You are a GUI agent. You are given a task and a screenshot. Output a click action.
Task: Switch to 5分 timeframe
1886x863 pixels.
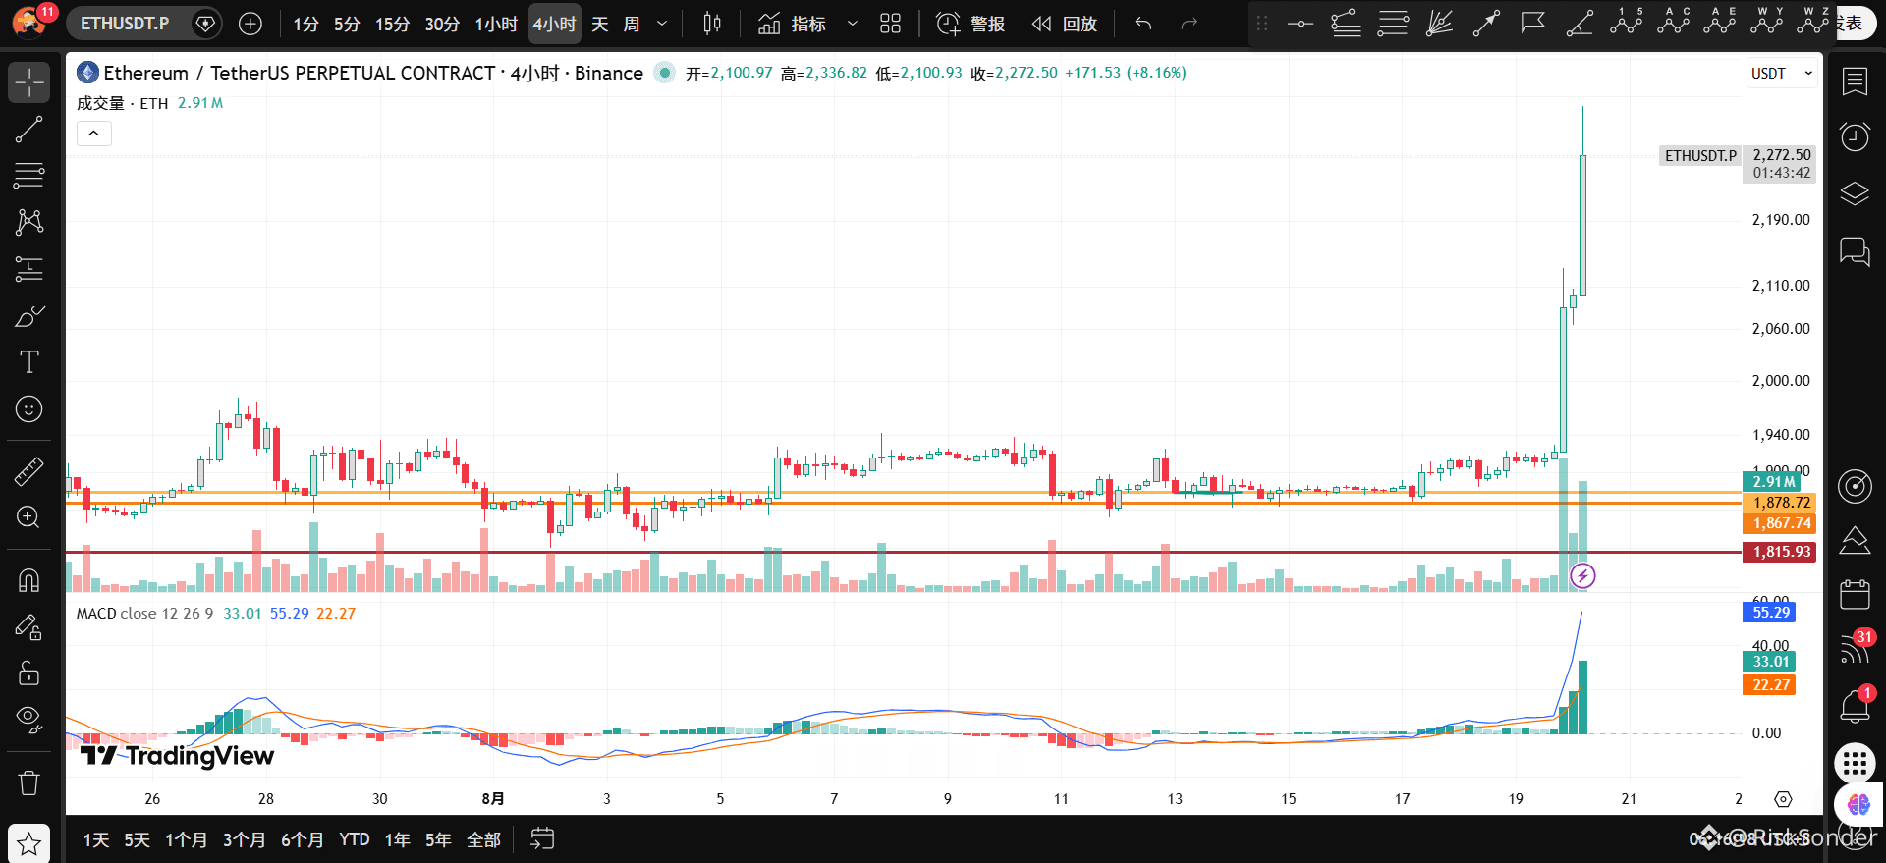pyautogui.click(x=347, y=24)
